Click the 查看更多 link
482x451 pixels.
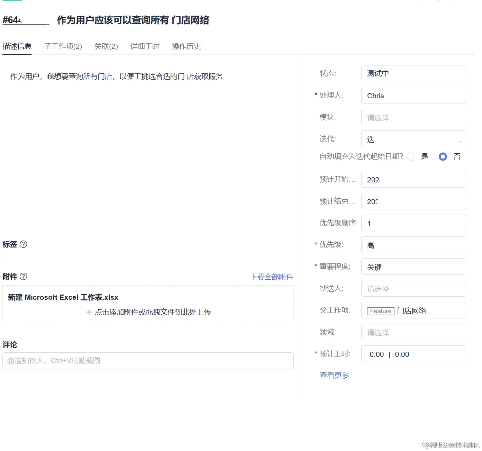pyautogui.click(x=334, y=375)
